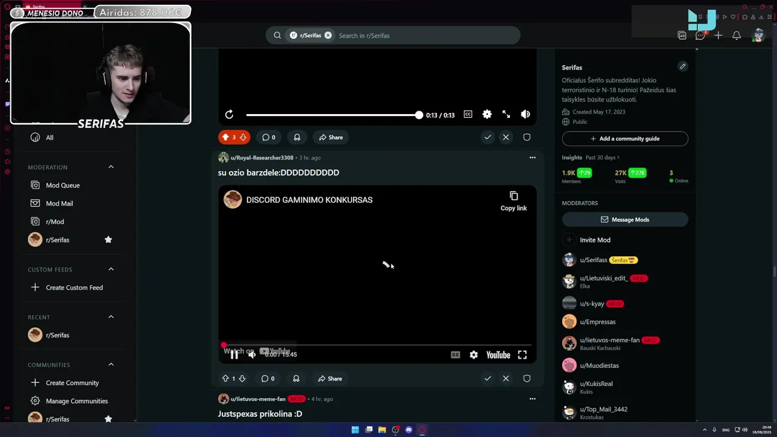Share the post with 1 vote
The width and height of the screenshot is (777, 437).
tap(330, 379)
